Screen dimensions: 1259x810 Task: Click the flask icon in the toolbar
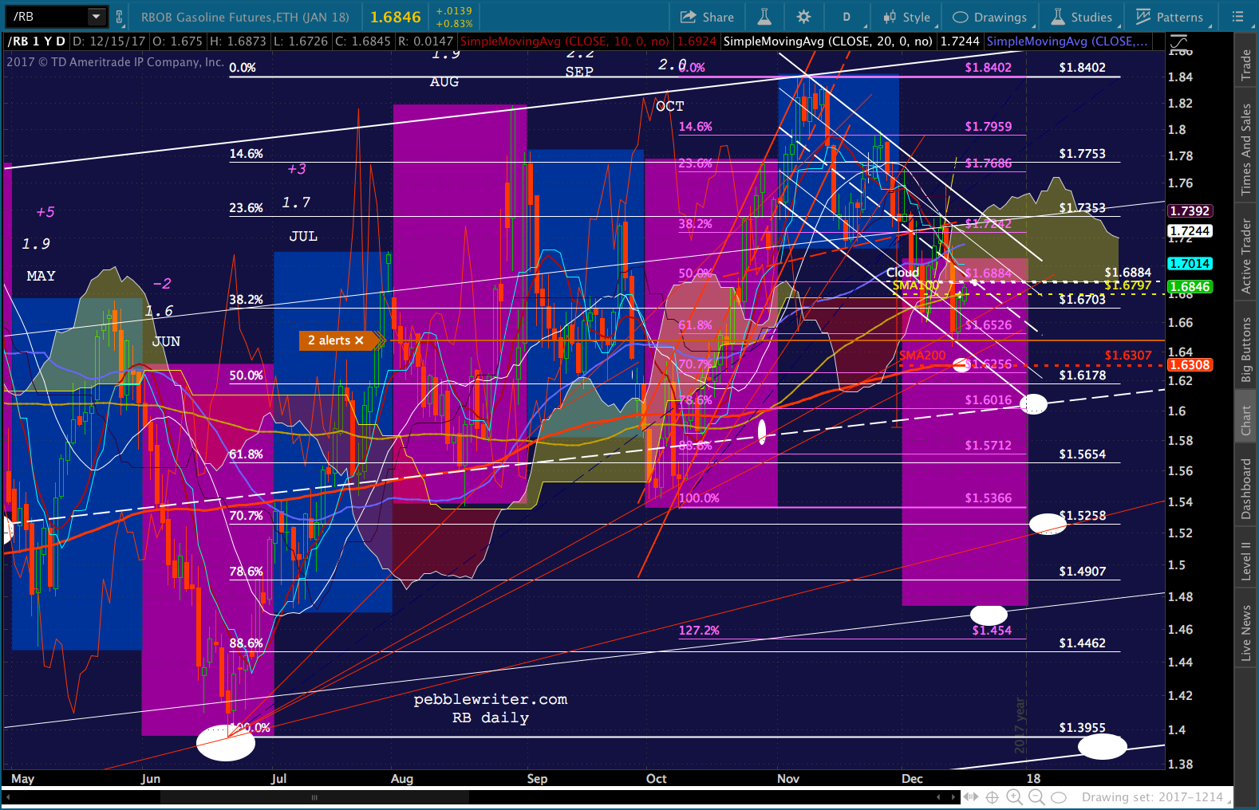pyautogui.click(x=764, y=17)
